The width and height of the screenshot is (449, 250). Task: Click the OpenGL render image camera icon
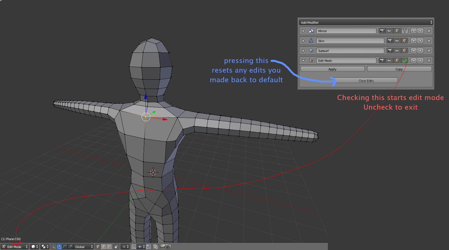pyautogui.click(x=163, y=247)
